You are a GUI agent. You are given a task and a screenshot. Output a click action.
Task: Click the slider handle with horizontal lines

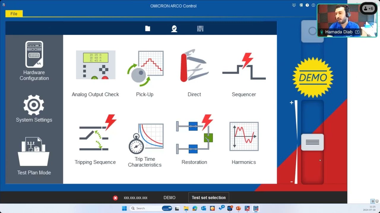[x=312, y=142]
